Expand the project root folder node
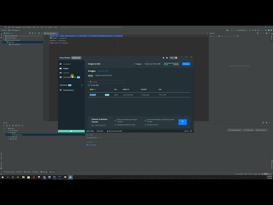This screenshot has width=273, height=205. pos(4,36)
